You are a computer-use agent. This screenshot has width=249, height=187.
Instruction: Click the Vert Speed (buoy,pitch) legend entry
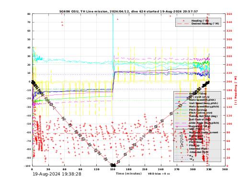tap(204, 103)
